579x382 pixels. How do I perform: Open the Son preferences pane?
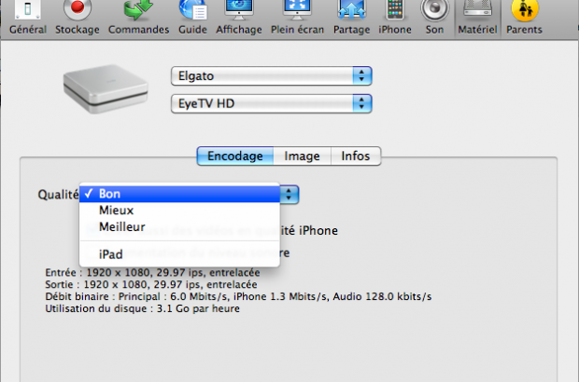pos(434,15)
